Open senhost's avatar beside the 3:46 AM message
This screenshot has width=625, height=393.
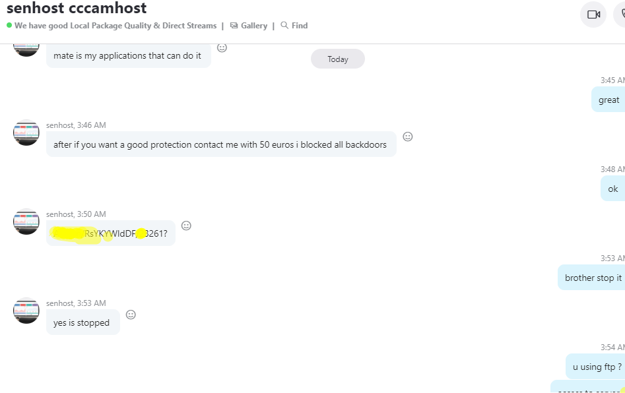26,133
